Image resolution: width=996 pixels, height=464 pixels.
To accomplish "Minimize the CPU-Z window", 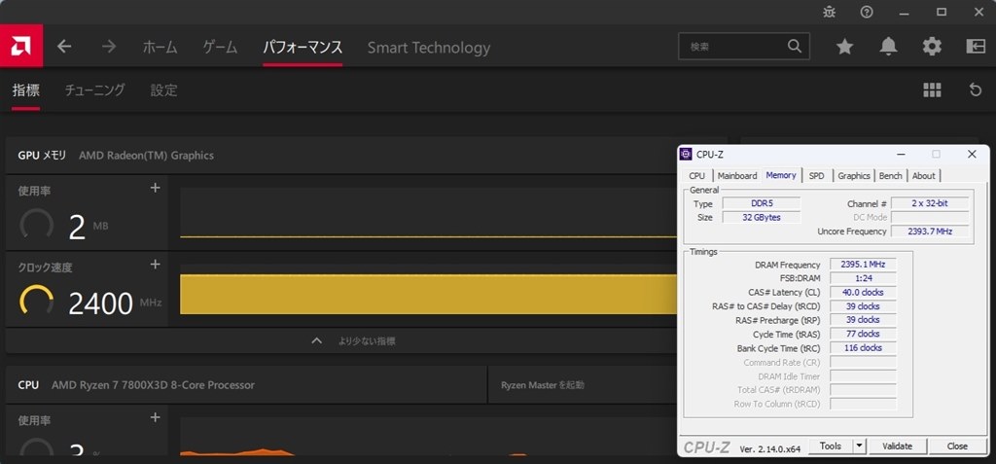I will click(x=901, y=154).
